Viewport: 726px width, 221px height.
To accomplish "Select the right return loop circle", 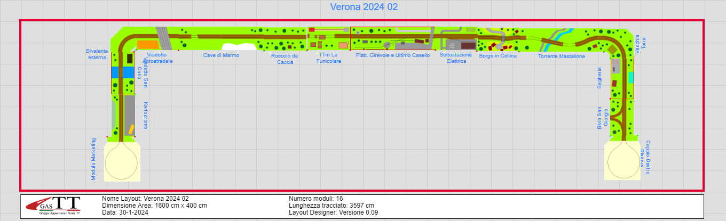I will 622,162.
